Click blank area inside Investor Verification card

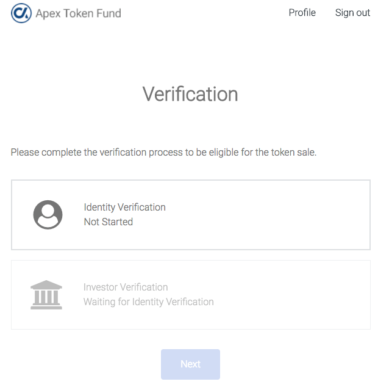pos(293,295)
